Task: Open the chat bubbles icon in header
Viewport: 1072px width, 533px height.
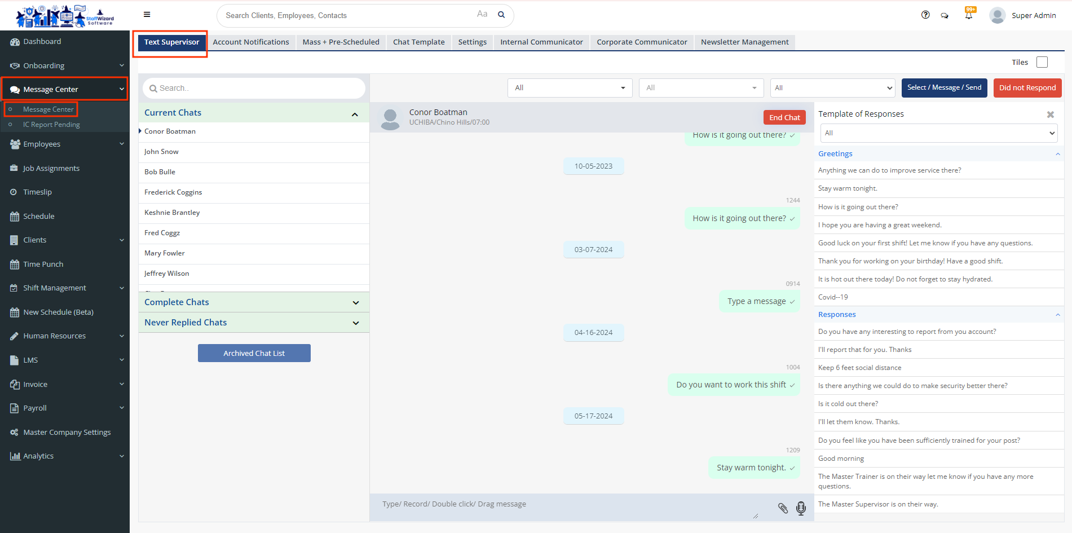Action: [945, 16]
